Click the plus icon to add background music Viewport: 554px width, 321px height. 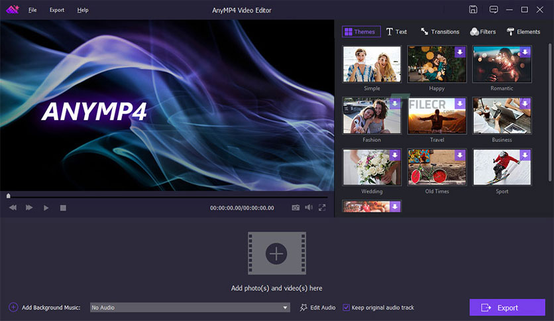13,307
